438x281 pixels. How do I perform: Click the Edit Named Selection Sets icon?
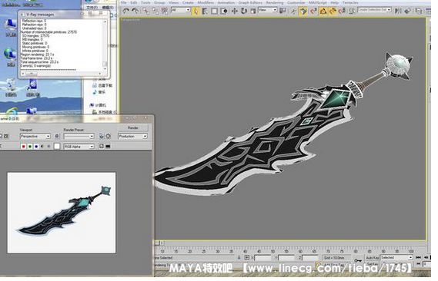pos(353,12)
